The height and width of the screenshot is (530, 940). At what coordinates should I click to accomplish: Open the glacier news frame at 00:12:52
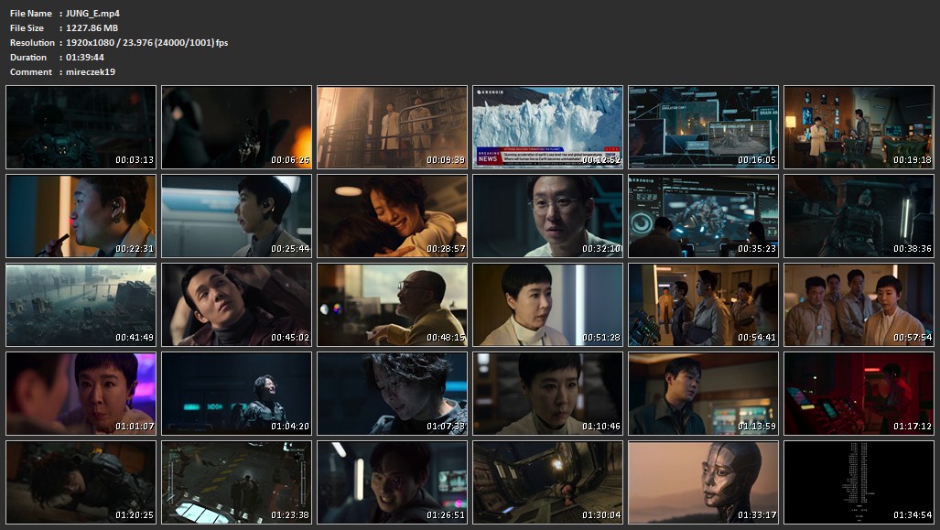click(x=548, y=127)
